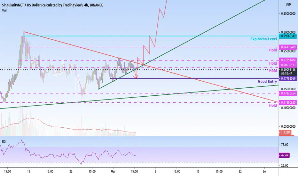Click the Vol indicator label
298x176 pixels.
point(4,11)
